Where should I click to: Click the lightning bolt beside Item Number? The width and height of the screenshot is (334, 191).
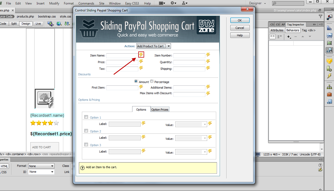click(x=208, y=55)
